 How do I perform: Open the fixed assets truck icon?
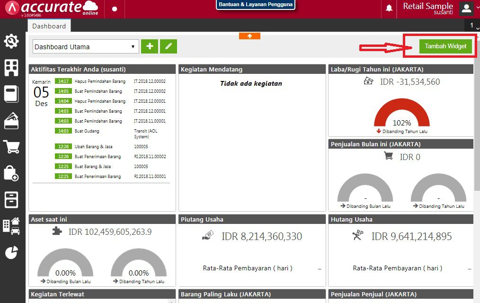[11, 226]
